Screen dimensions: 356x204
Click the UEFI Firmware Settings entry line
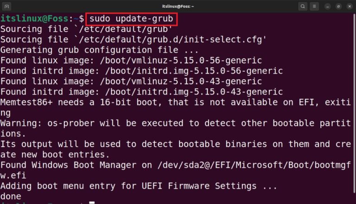pos(139,186)
